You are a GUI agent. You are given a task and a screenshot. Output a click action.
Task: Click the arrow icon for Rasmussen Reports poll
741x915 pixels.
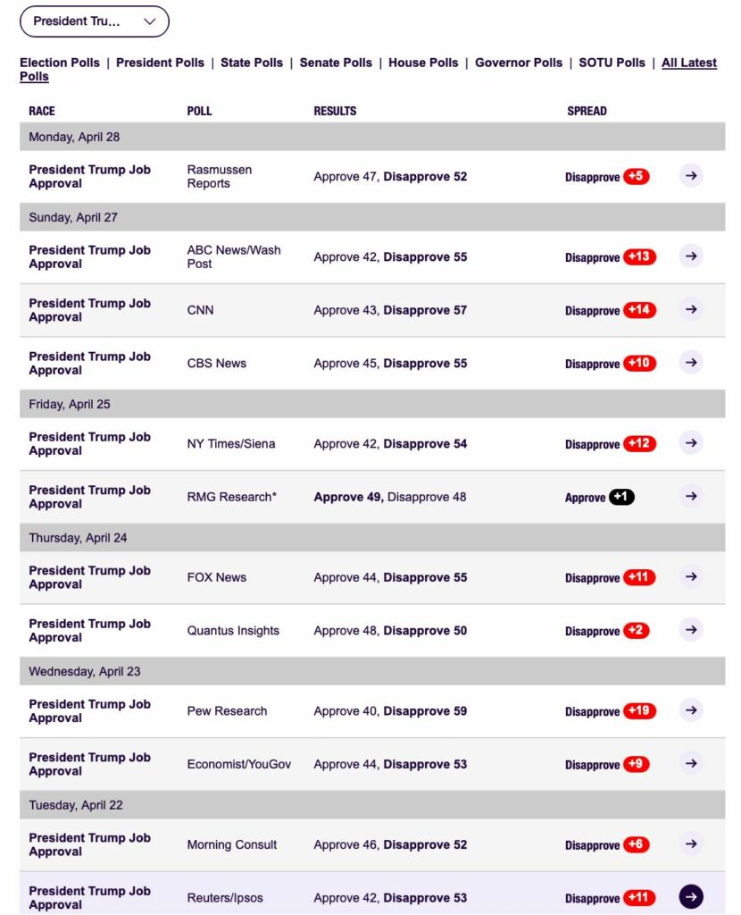691,176
